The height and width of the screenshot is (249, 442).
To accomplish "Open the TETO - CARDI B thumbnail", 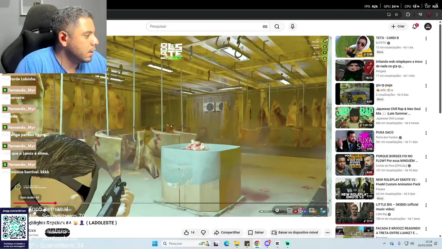I will pyautogui.click(x=355, y=46).
